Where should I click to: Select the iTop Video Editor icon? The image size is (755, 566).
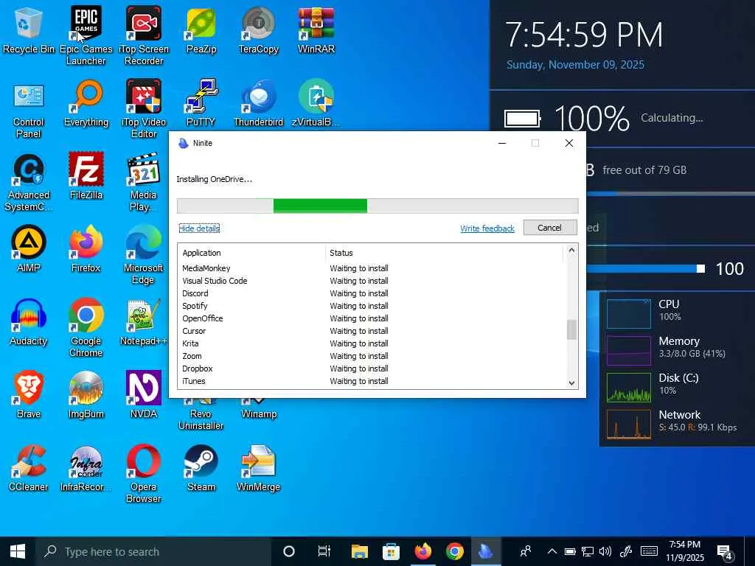coord(144,109)
